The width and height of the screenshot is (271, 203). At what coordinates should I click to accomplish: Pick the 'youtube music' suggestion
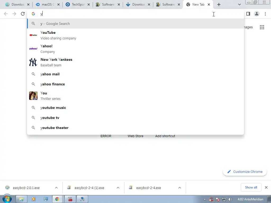[x=135, y=108]
